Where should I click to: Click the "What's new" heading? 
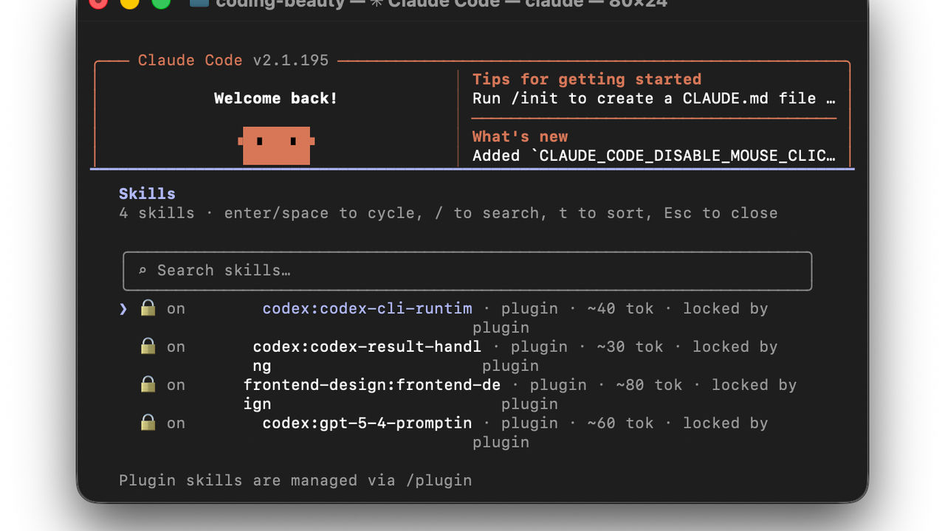[x=520, y=136]
